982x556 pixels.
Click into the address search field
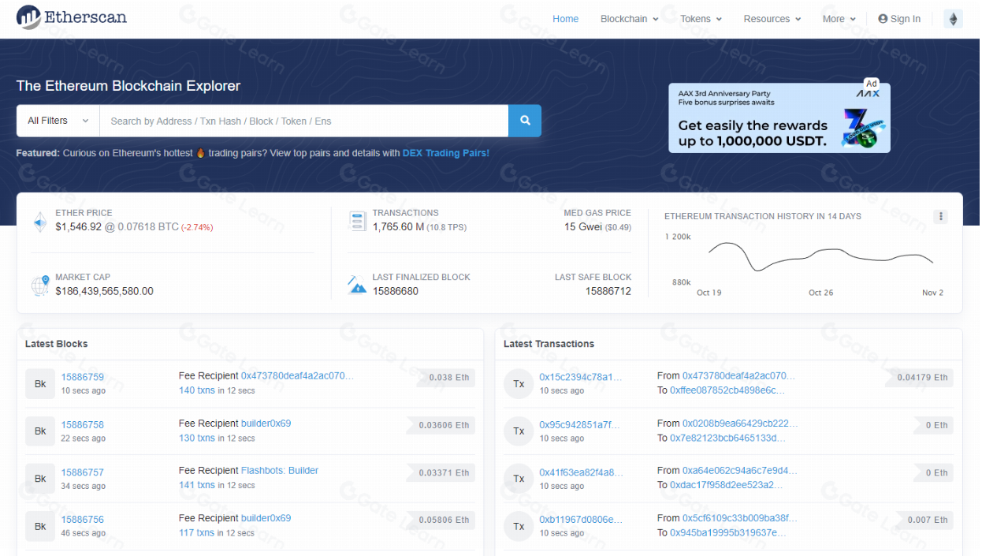(x=303, y=121)
